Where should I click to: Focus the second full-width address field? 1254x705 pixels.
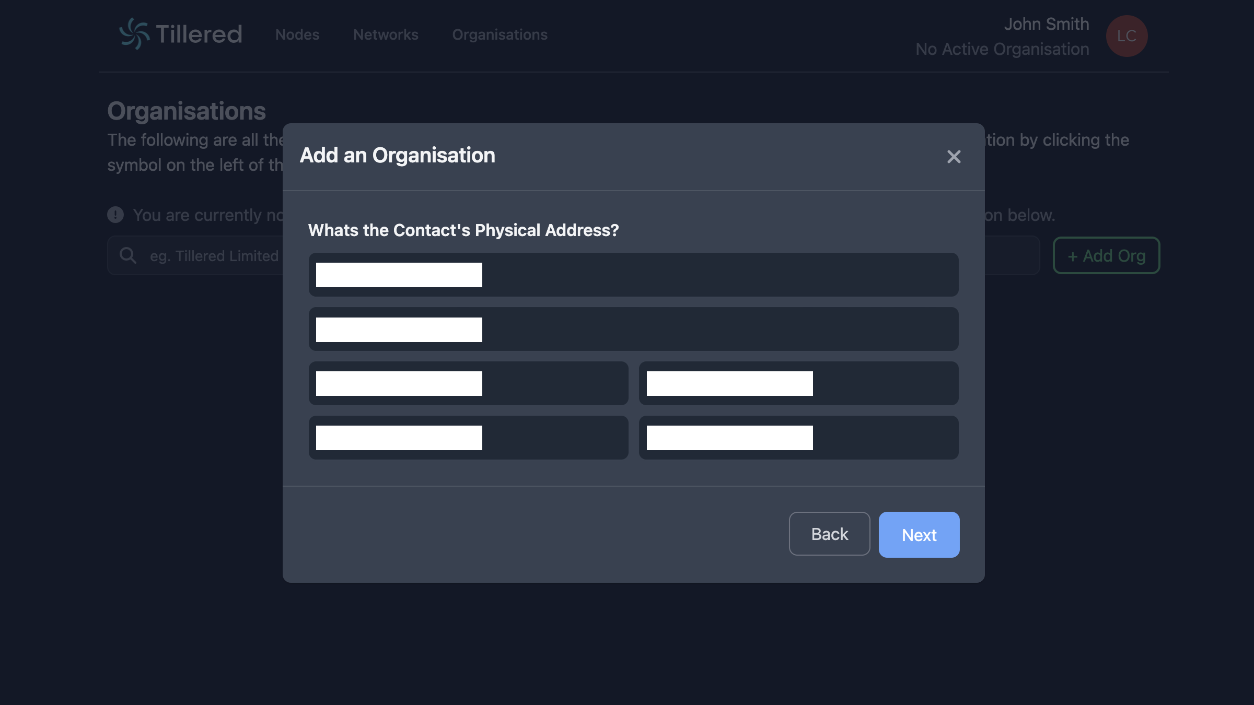tap(633, 329)
